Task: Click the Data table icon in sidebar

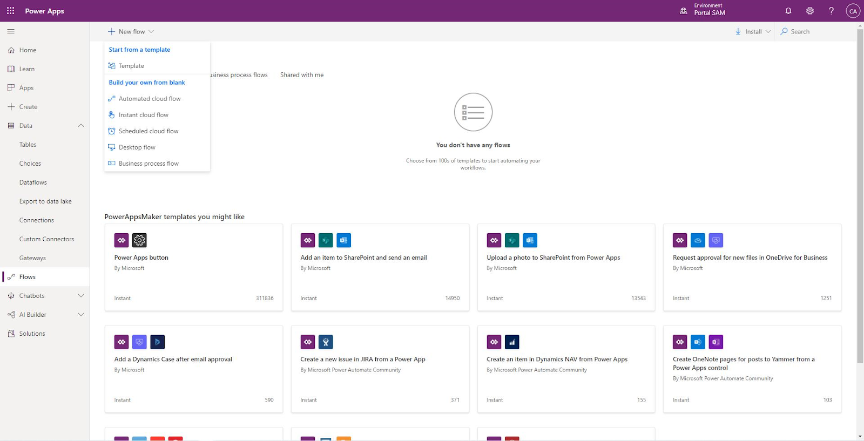Action: pyautogui.click(x=11, y=126)
